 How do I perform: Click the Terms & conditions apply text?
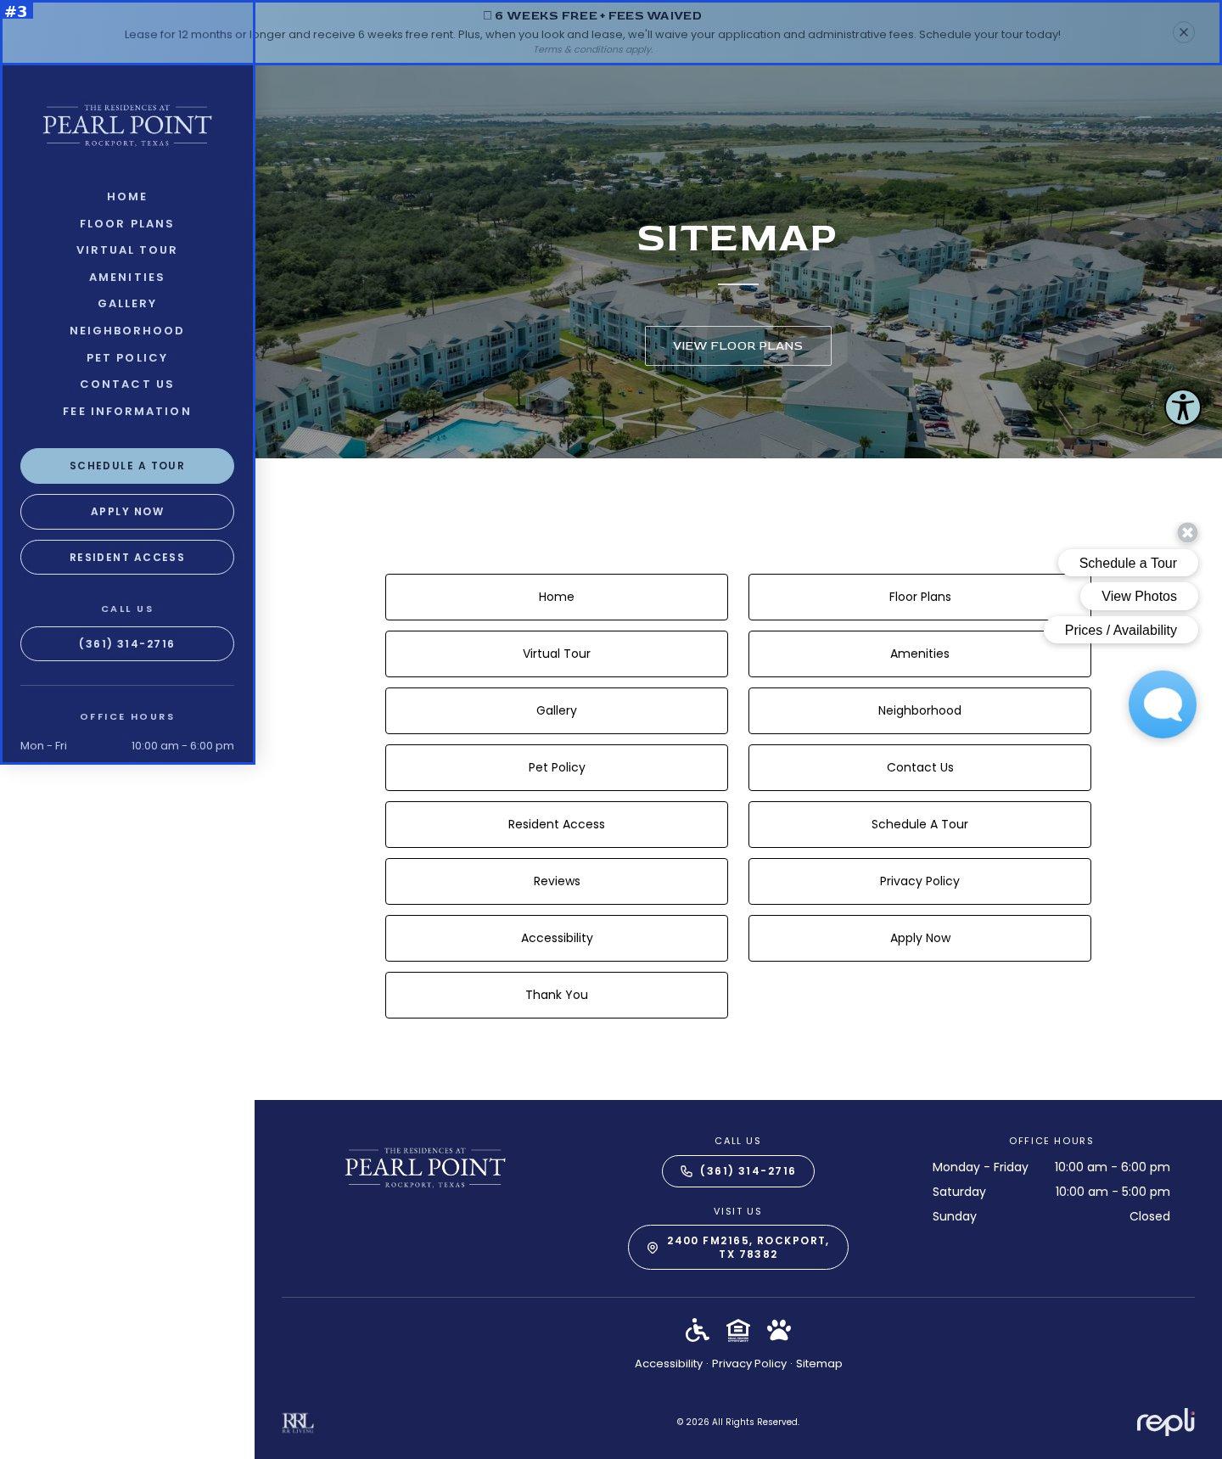point(593,50)
